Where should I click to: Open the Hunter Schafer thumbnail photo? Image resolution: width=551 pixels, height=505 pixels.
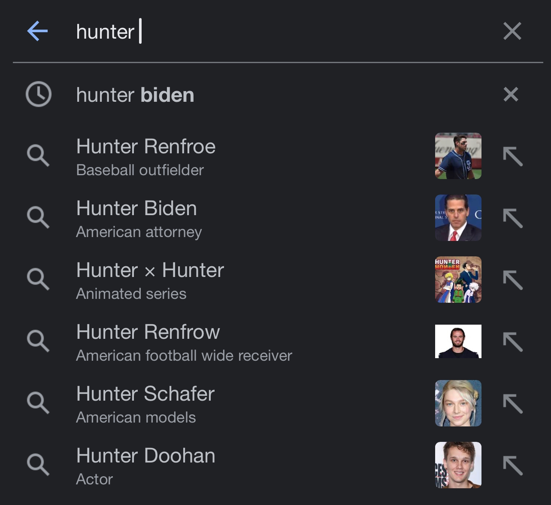tap(458, 403)
